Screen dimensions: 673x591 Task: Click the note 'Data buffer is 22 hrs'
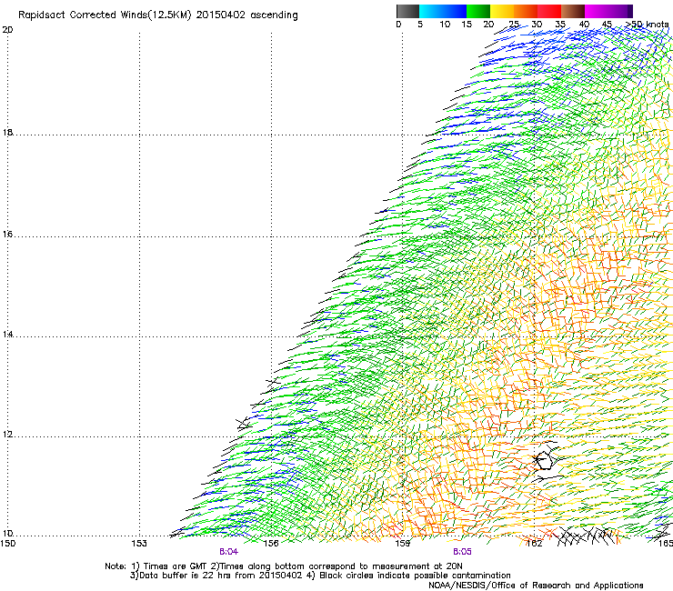(x=186, y=576)
